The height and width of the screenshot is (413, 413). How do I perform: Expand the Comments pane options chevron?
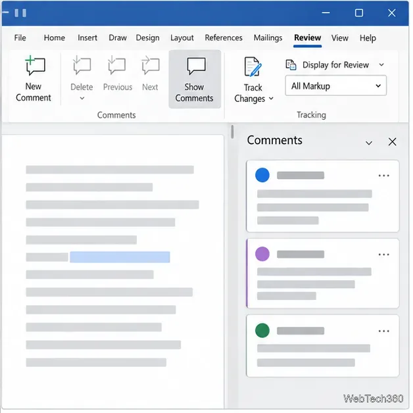point(369,143)
